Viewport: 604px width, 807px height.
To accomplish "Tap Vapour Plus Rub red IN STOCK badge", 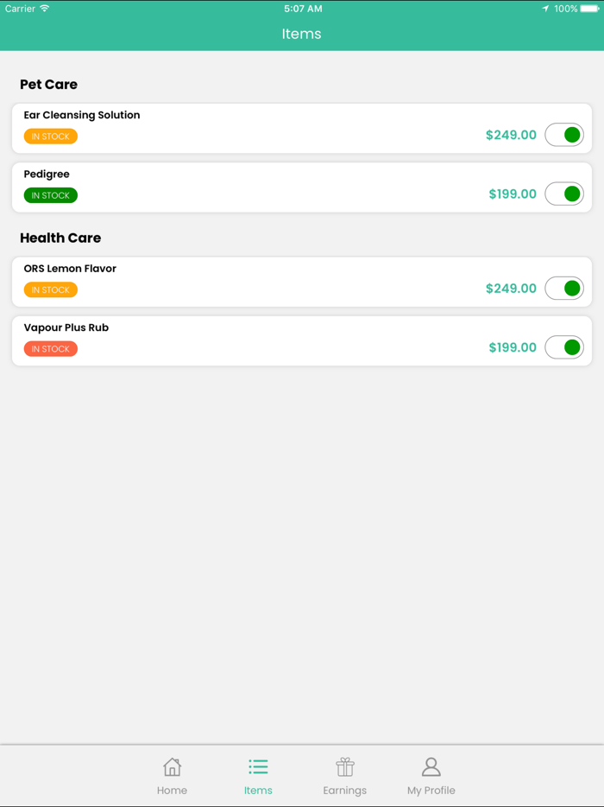I will (x=51, y=349).
